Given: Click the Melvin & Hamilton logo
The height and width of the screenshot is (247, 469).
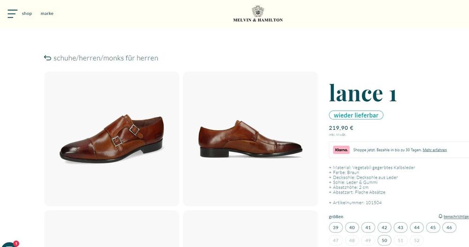Looking at the screenshot, I should click(x=258, y=14).
